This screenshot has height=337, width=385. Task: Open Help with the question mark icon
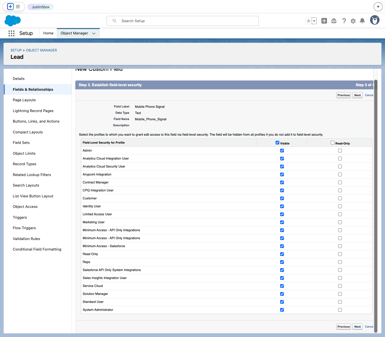(x=344, y=21)
